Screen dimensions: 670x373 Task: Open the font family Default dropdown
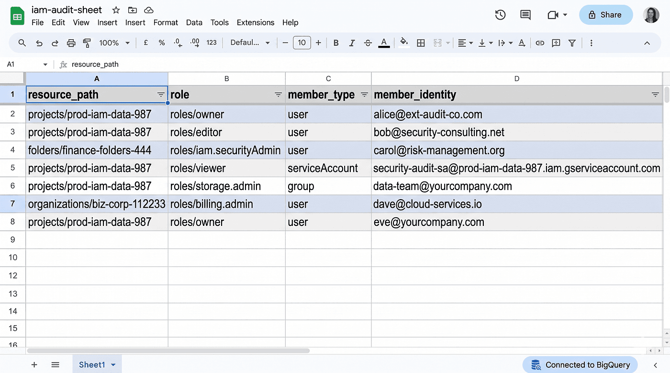coord(250,43)
